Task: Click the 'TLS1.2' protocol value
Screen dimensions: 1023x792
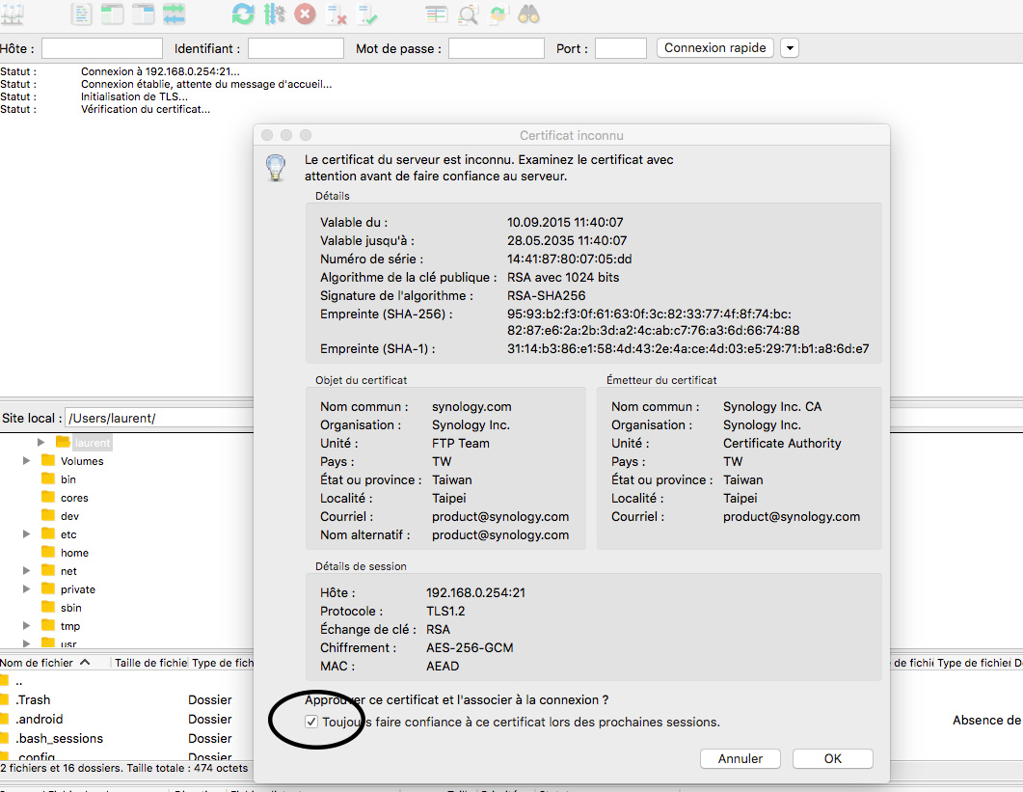Action: click(445, 612)
